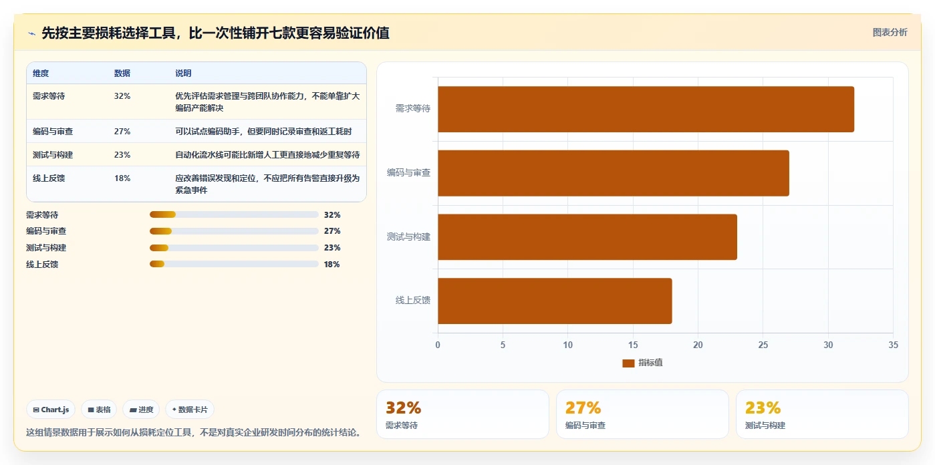This screenshot has height=465, width=935.
Task: Click the Chart.js tag chip
Action: [x=51, y=410]
